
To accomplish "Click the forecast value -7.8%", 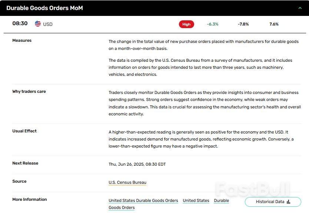I will pyautogui.click(x=243, y=24).
